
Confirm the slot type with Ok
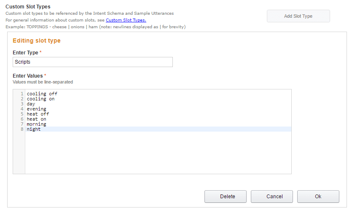pyautogui.click(x=318, y=196)
